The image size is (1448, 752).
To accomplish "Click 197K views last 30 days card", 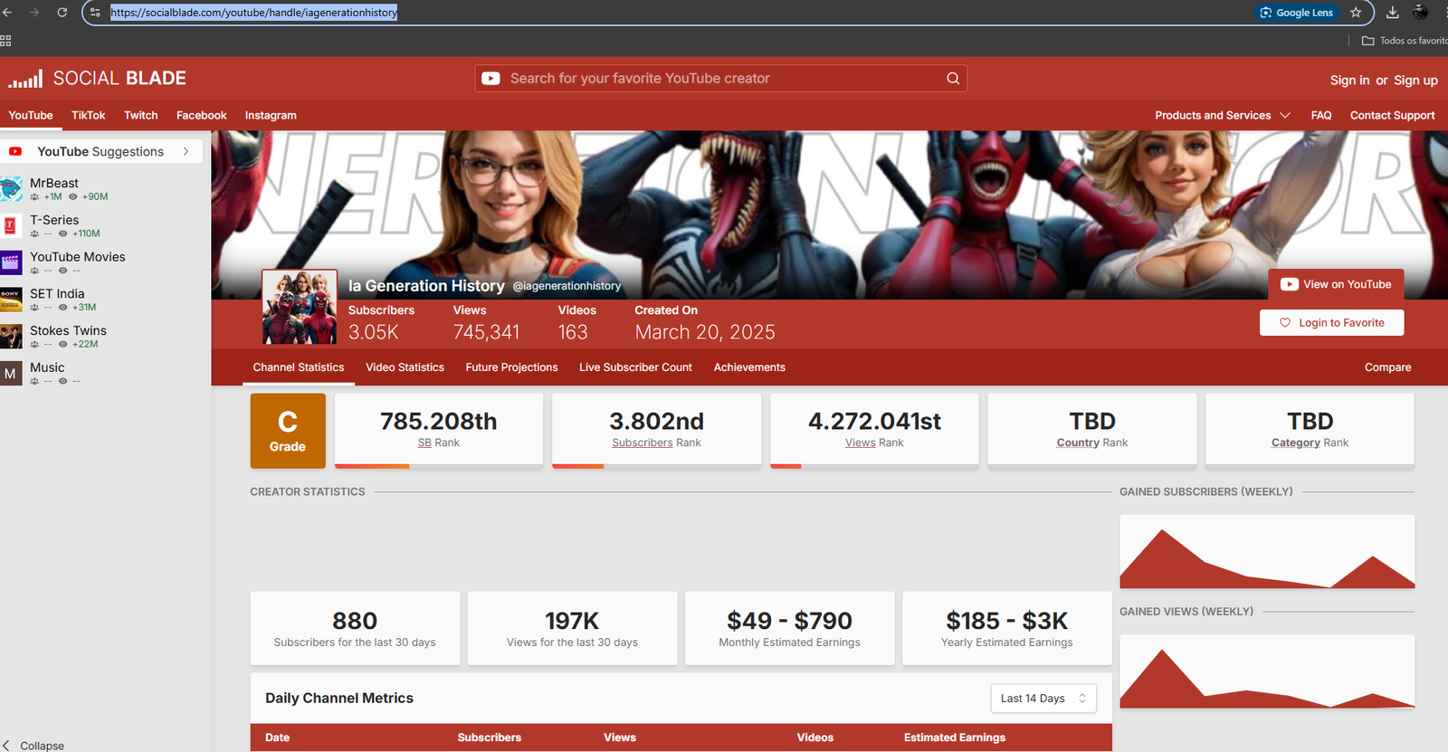I will (572, 629).
